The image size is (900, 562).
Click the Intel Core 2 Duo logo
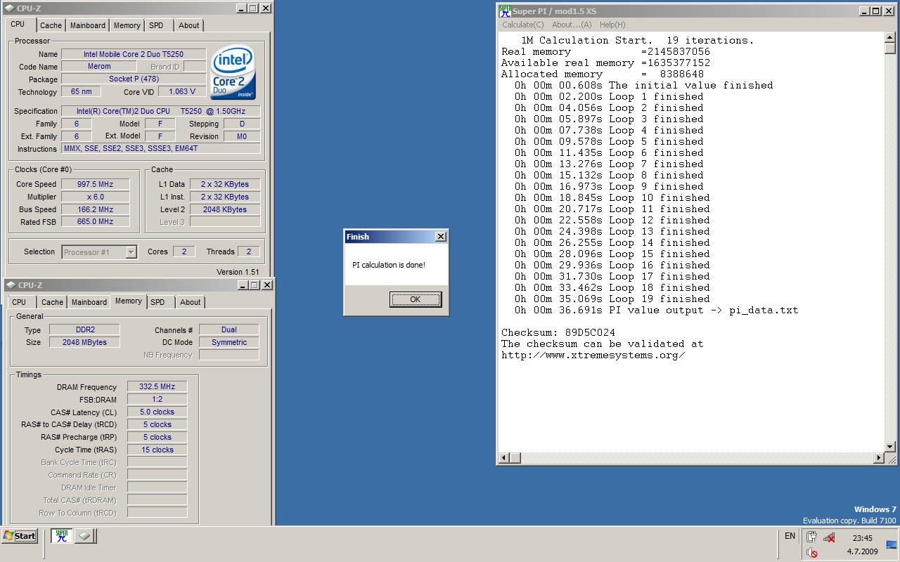coord(233,74)
